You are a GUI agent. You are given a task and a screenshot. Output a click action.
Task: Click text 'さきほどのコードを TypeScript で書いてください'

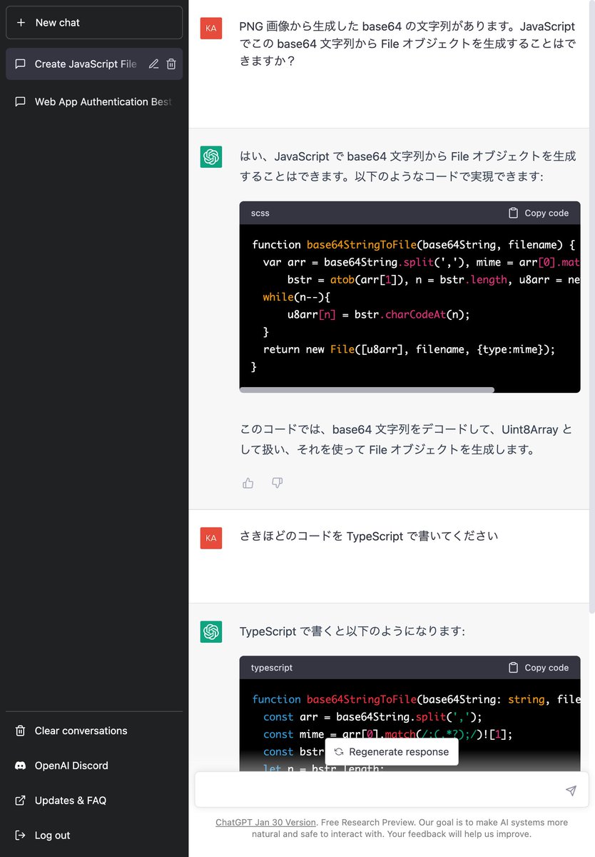tap(369, 536)
